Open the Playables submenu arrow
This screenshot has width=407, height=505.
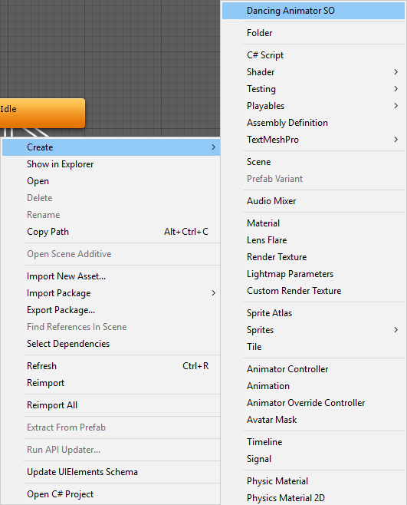tap(396, 106)
